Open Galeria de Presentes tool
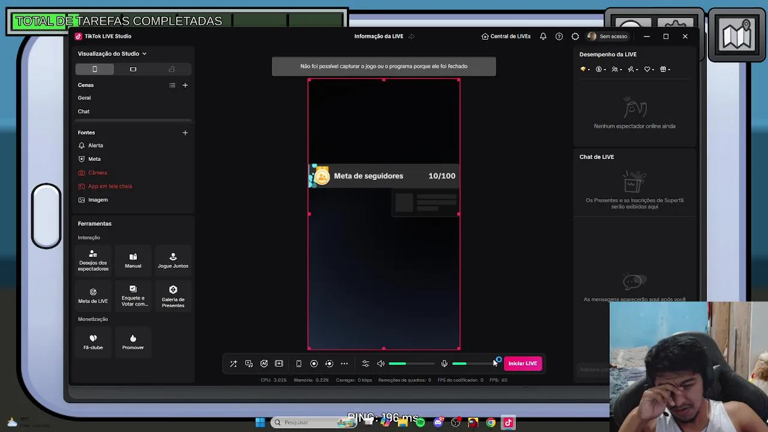The width and height of the screenshot is (768, 432). [x=173, y=296]
